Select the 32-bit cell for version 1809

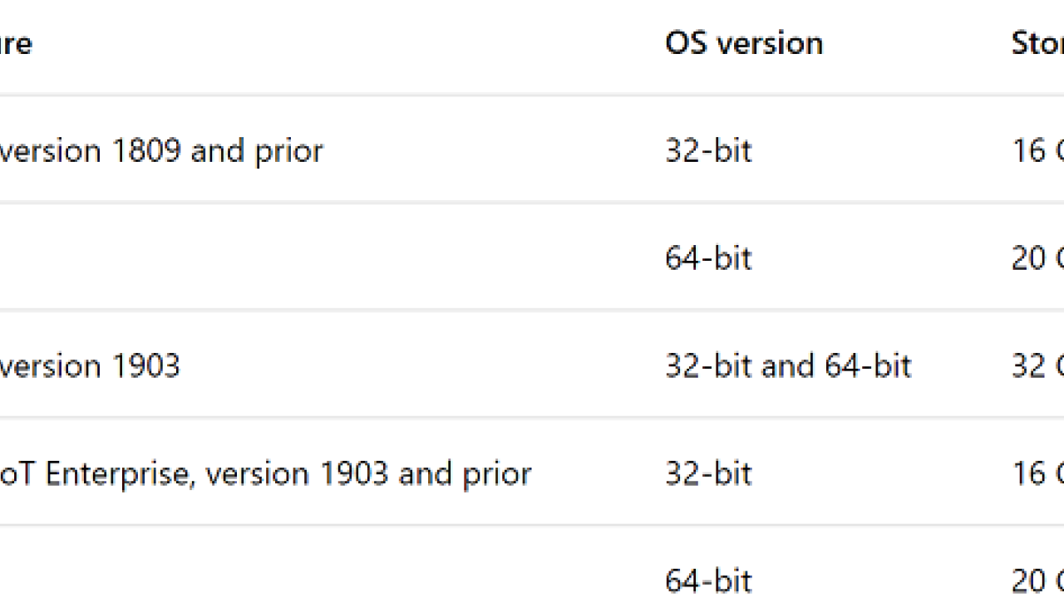[708, 150]
